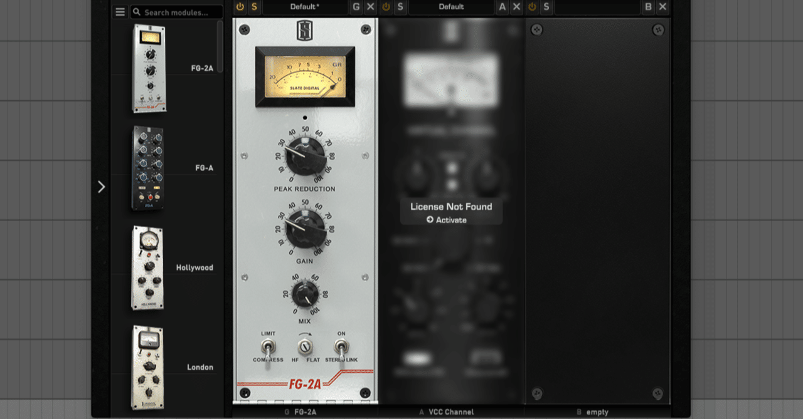Open the hamburger menu in module browser
803x419 pixels.
click(x=120, y=12)
